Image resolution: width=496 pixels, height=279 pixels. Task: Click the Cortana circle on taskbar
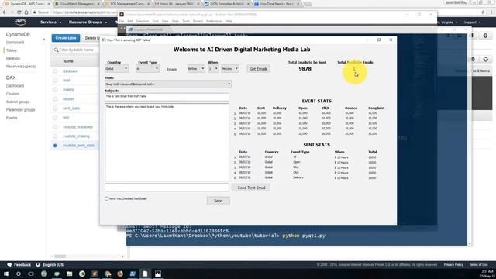[x=19, y=274]
